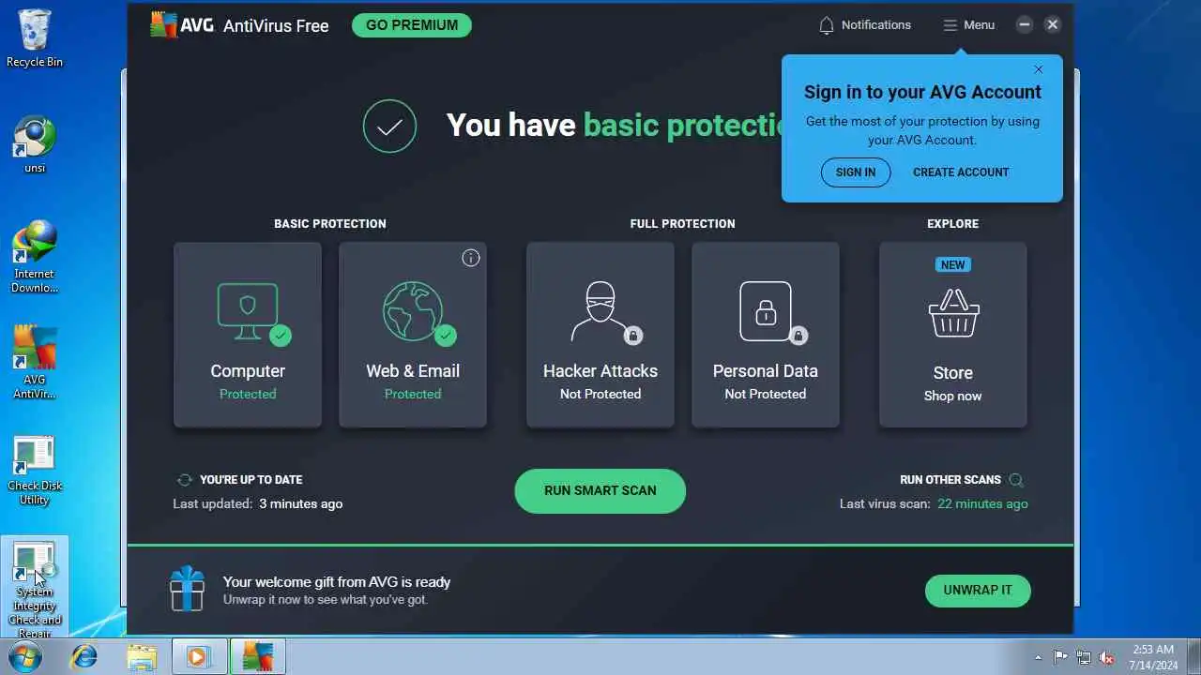Click FULL PROTECTION section label
Viewport: 1201px width, 675px height.
pyautogui.click(x=683, y=224)
